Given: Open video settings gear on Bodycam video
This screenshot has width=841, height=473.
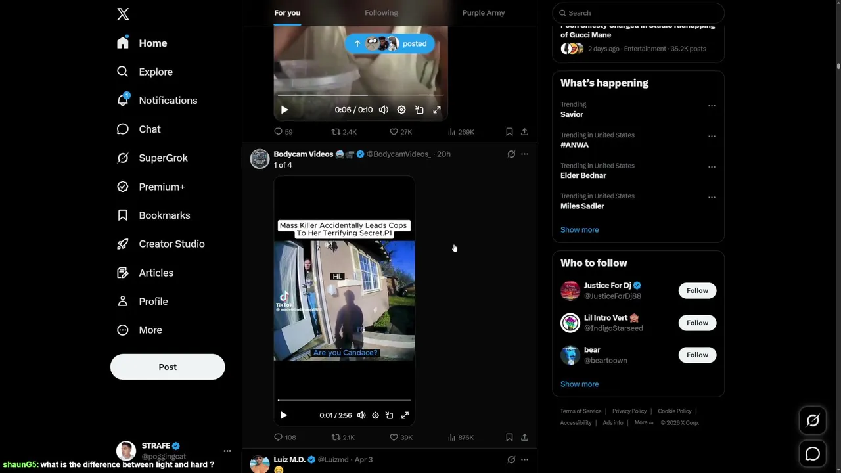Looking at the screenshot, I should tap(375, 415).
